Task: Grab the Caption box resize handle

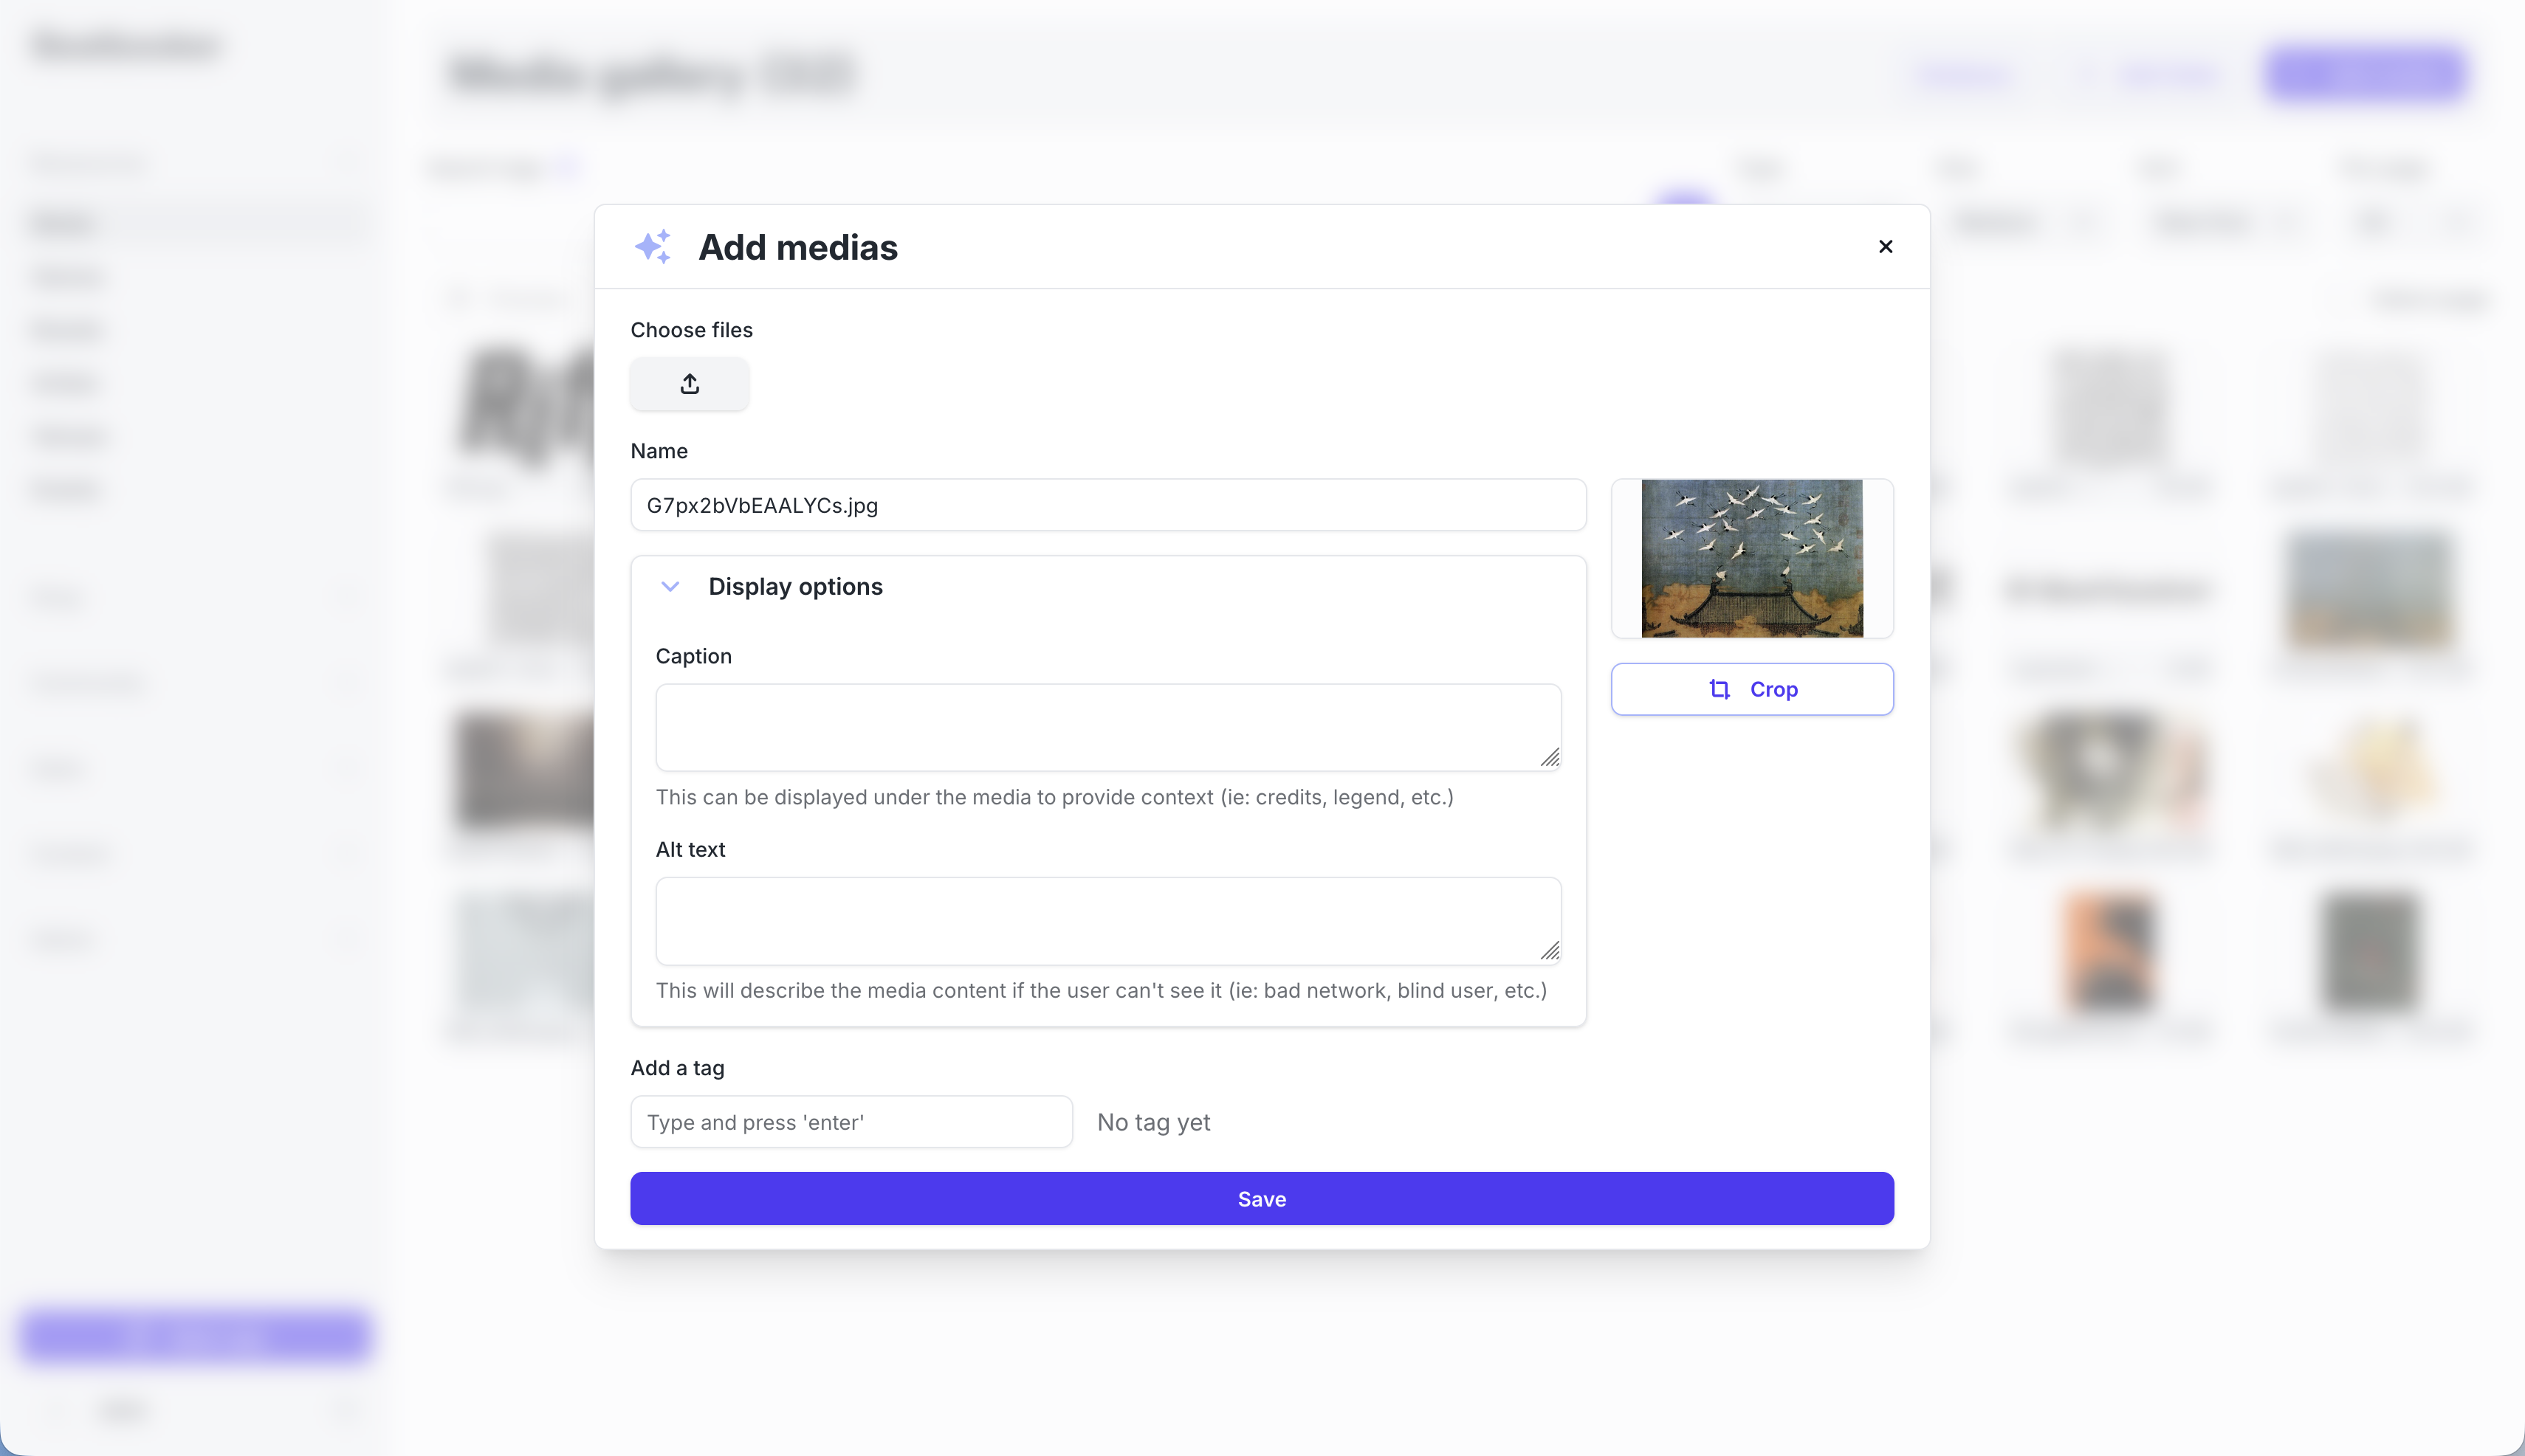Action: [x=1550, y=759]
